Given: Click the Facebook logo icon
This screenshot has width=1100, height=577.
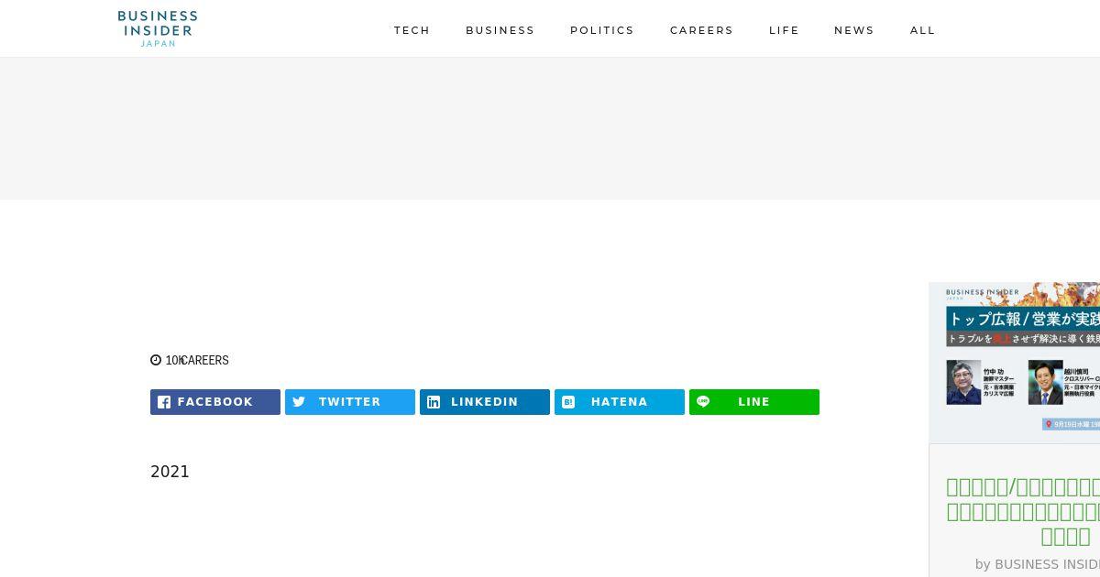Looking at the screenshot, I should coord(164,402).
